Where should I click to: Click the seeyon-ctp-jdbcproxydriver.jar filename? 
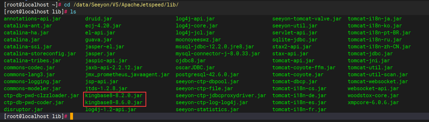point(221,96)
